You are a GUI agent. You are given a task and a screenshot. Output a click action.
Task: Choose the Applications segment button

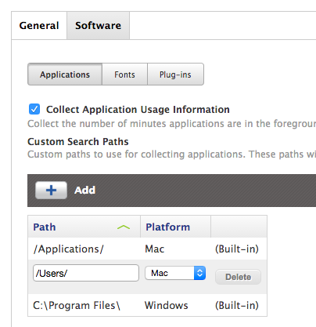point(65,74)
